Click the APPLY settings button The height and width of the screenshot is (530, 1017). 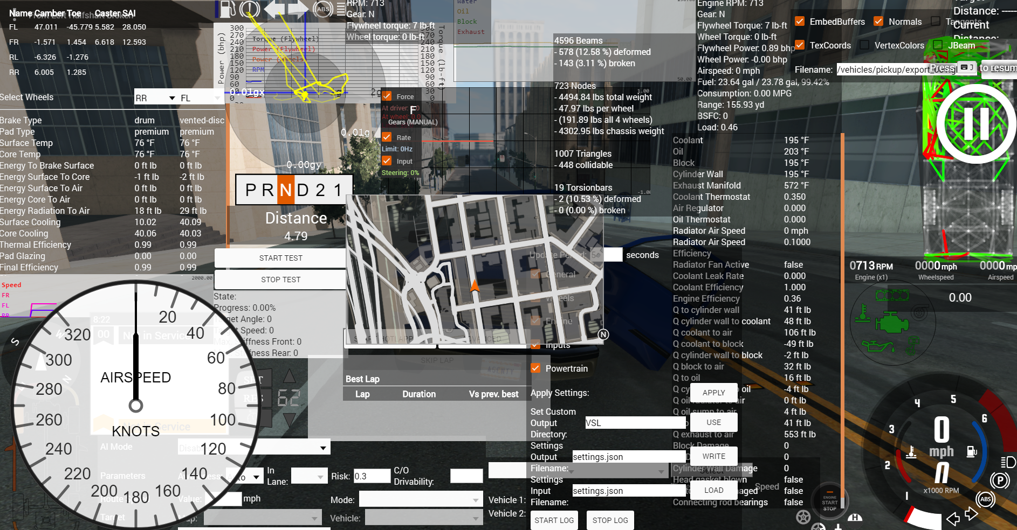click(713, 393)
